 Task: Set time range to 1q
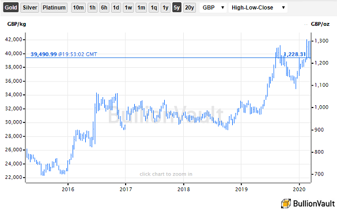point(154,7)
